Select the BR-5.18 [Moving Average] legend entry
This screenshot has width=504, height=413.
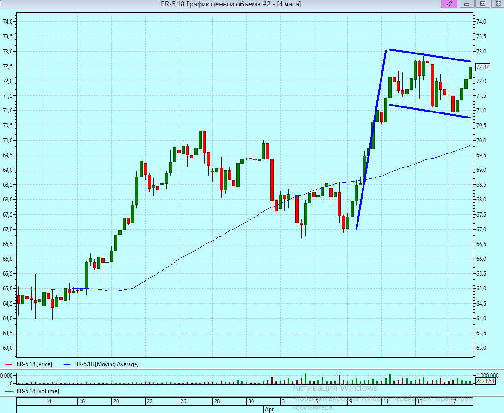click(x=107, y=364)
